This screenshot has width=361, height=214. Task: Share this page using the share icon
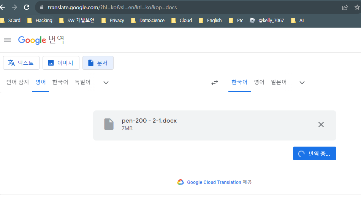tap(345, 7)
